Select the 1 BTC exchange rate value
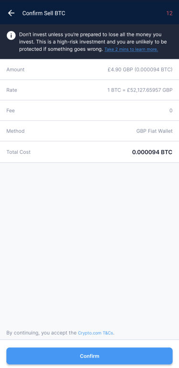Image resolution: width=179 pixels, height=368 pixels. 140,90
